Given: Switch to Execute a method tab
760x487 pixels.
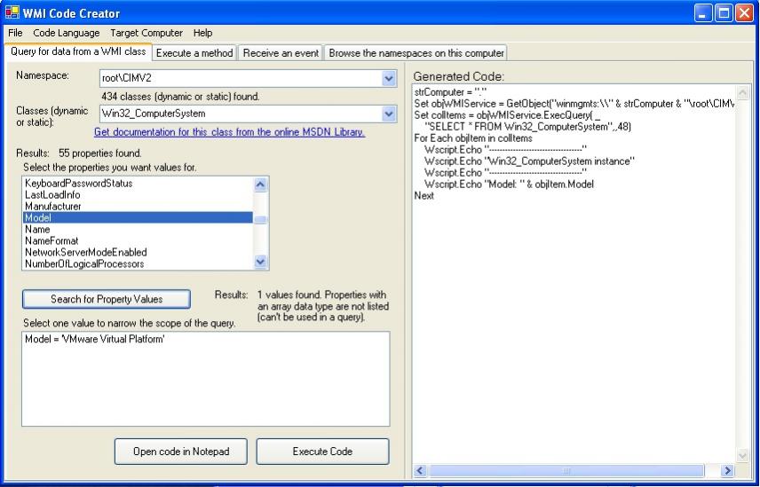Looking at the screenshot, I should (x=194, y=52).
